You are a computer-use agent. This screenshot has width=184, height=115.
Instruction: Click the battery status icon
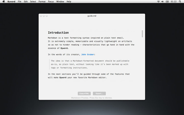[x=167, y=2]
